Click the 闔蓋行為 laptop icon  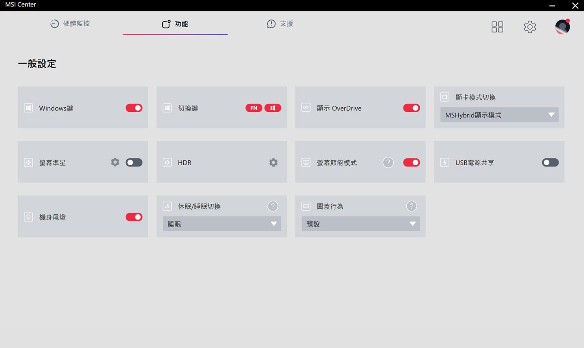[306, 206]
